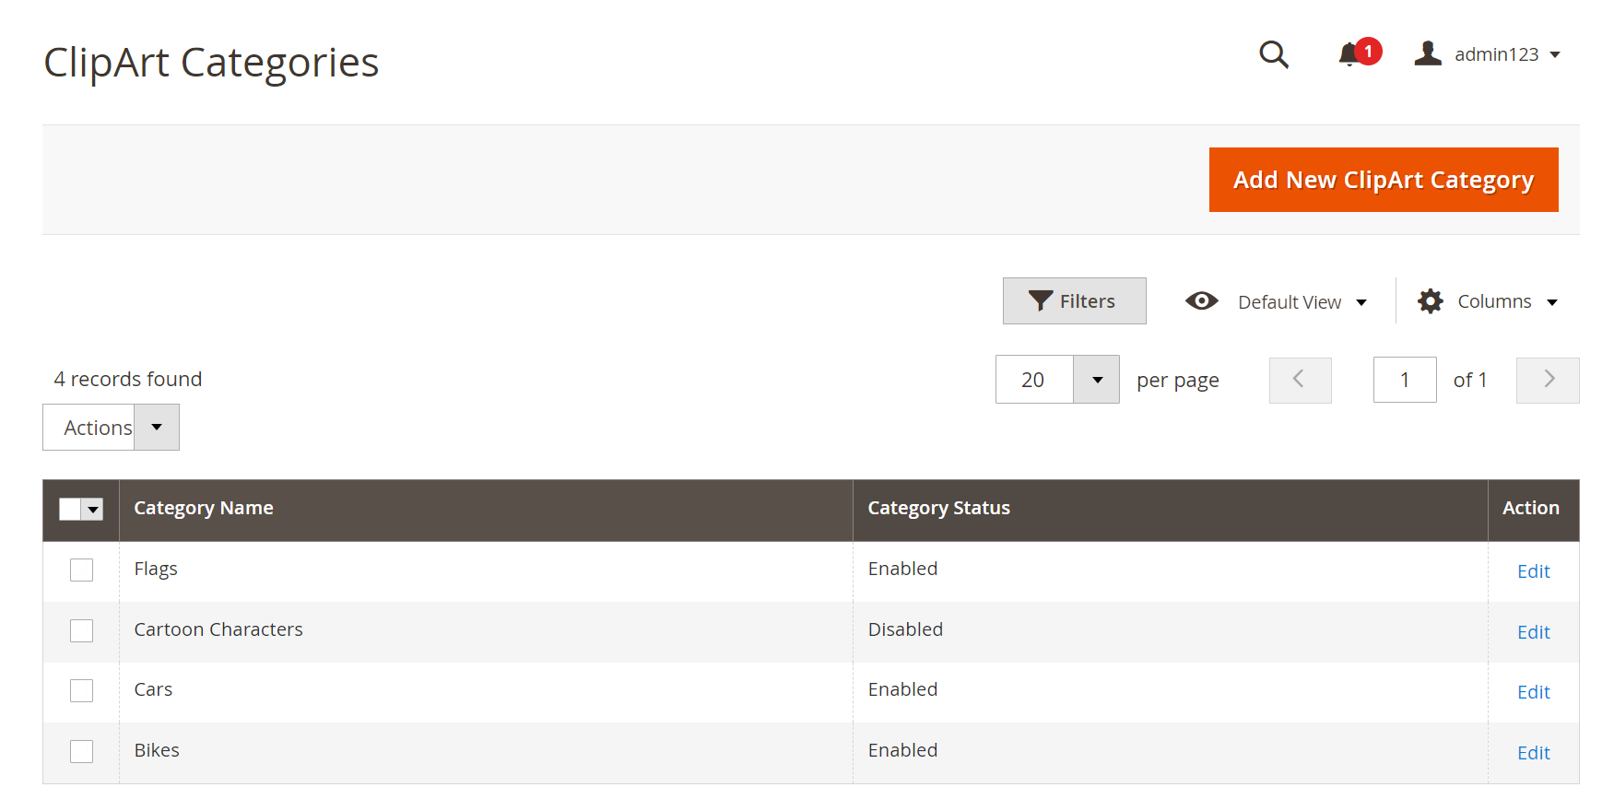This screenshot has height=811, width=1614.
Task: Sort by Category Status column header
Action: click(938, 508)
